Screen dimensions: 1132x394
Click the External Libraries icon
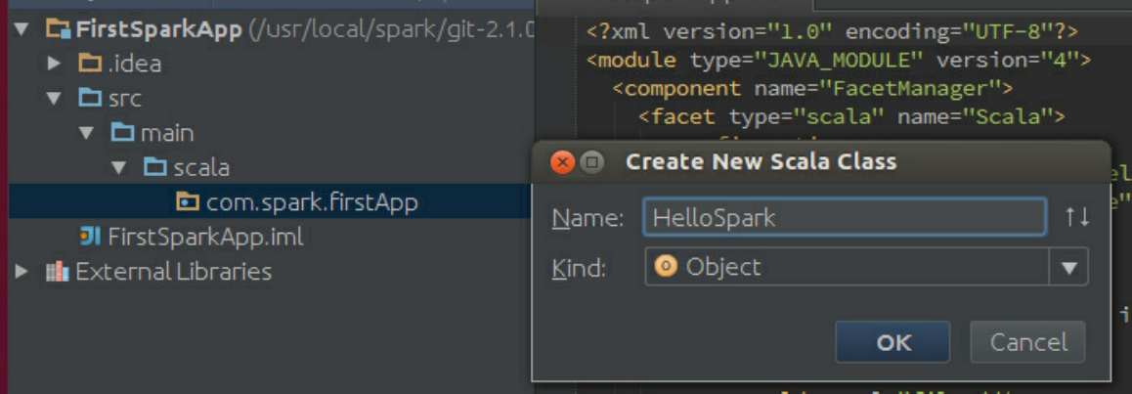tap(58, 271)
